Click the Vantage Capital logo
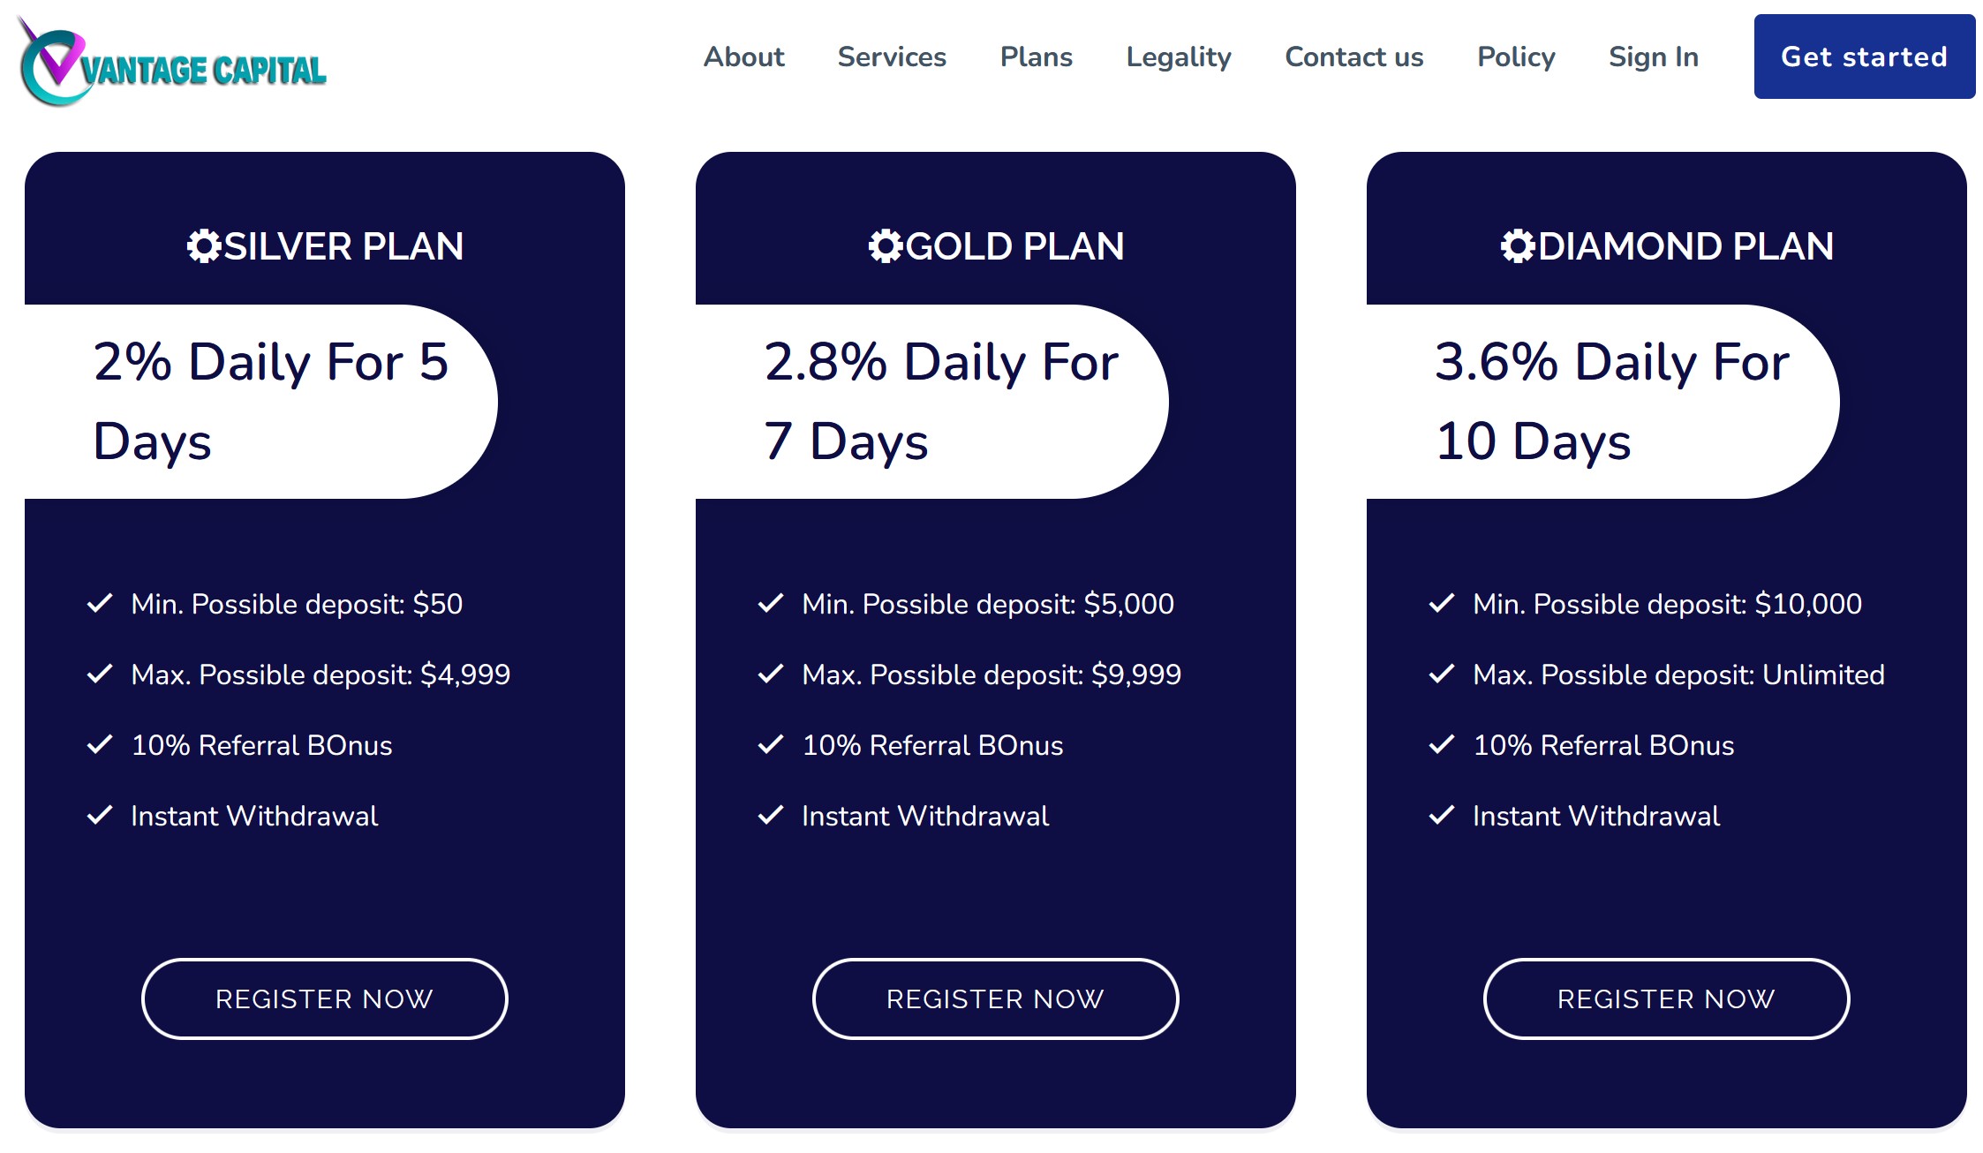 click(x=173, y=64)
